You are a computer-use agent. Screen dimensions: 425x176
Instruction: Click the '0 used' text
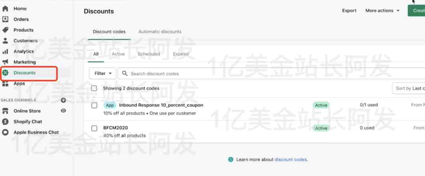click(x=367, y=128)
